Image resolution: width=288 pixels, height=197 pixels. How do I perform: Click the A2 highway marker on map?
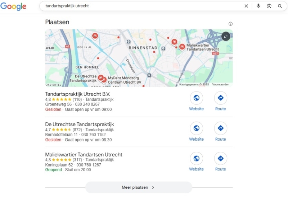[68, 47]
